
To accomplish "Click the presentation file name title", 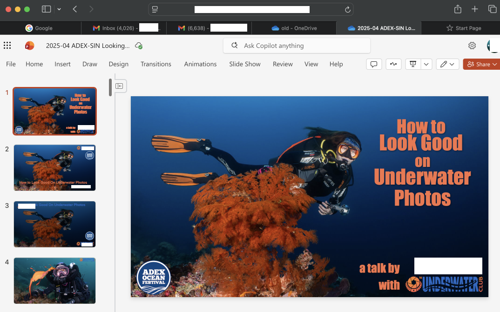I will click(x=88, y=46).
